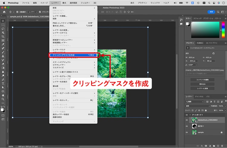Open macOS Spotlight search icon

pos(209,3)
